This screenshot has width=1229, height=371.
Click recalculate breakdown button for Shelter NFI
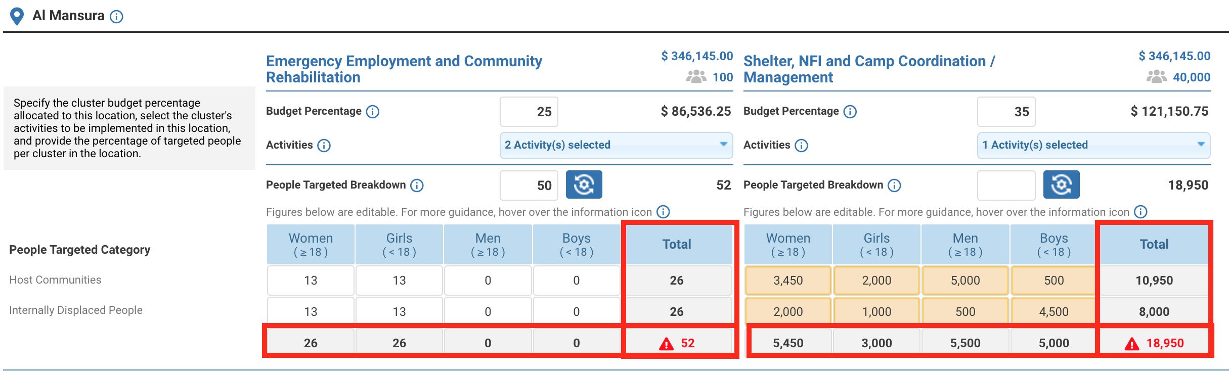click(1061, 184)
